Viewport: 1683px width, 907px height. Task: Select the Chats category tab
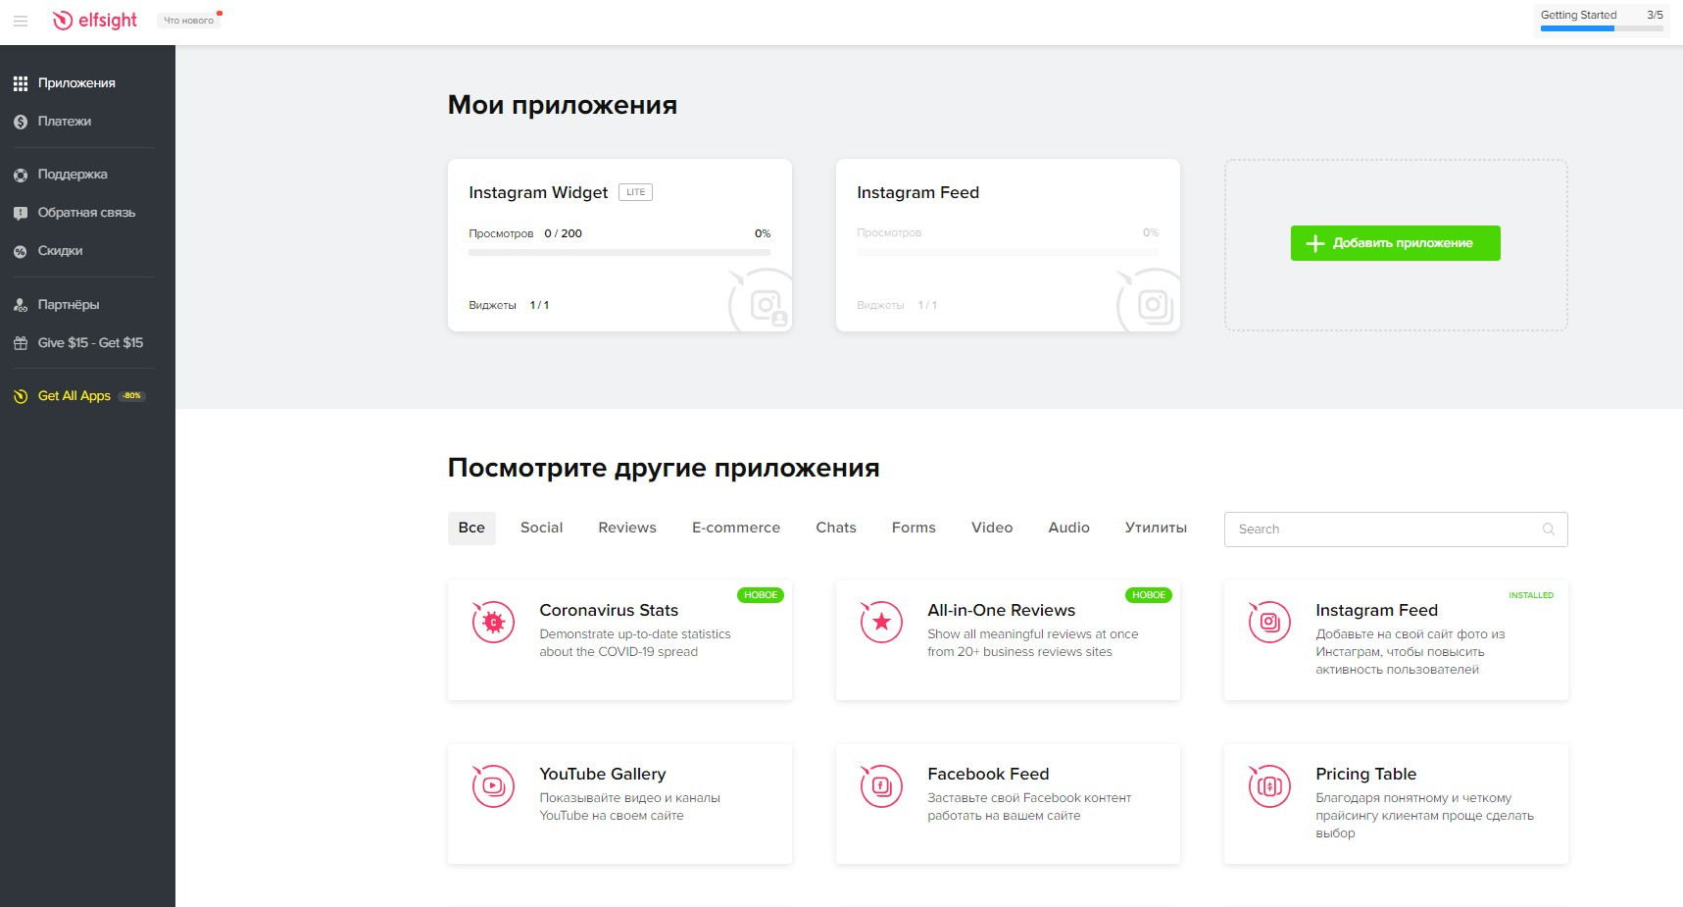(836, 528)
